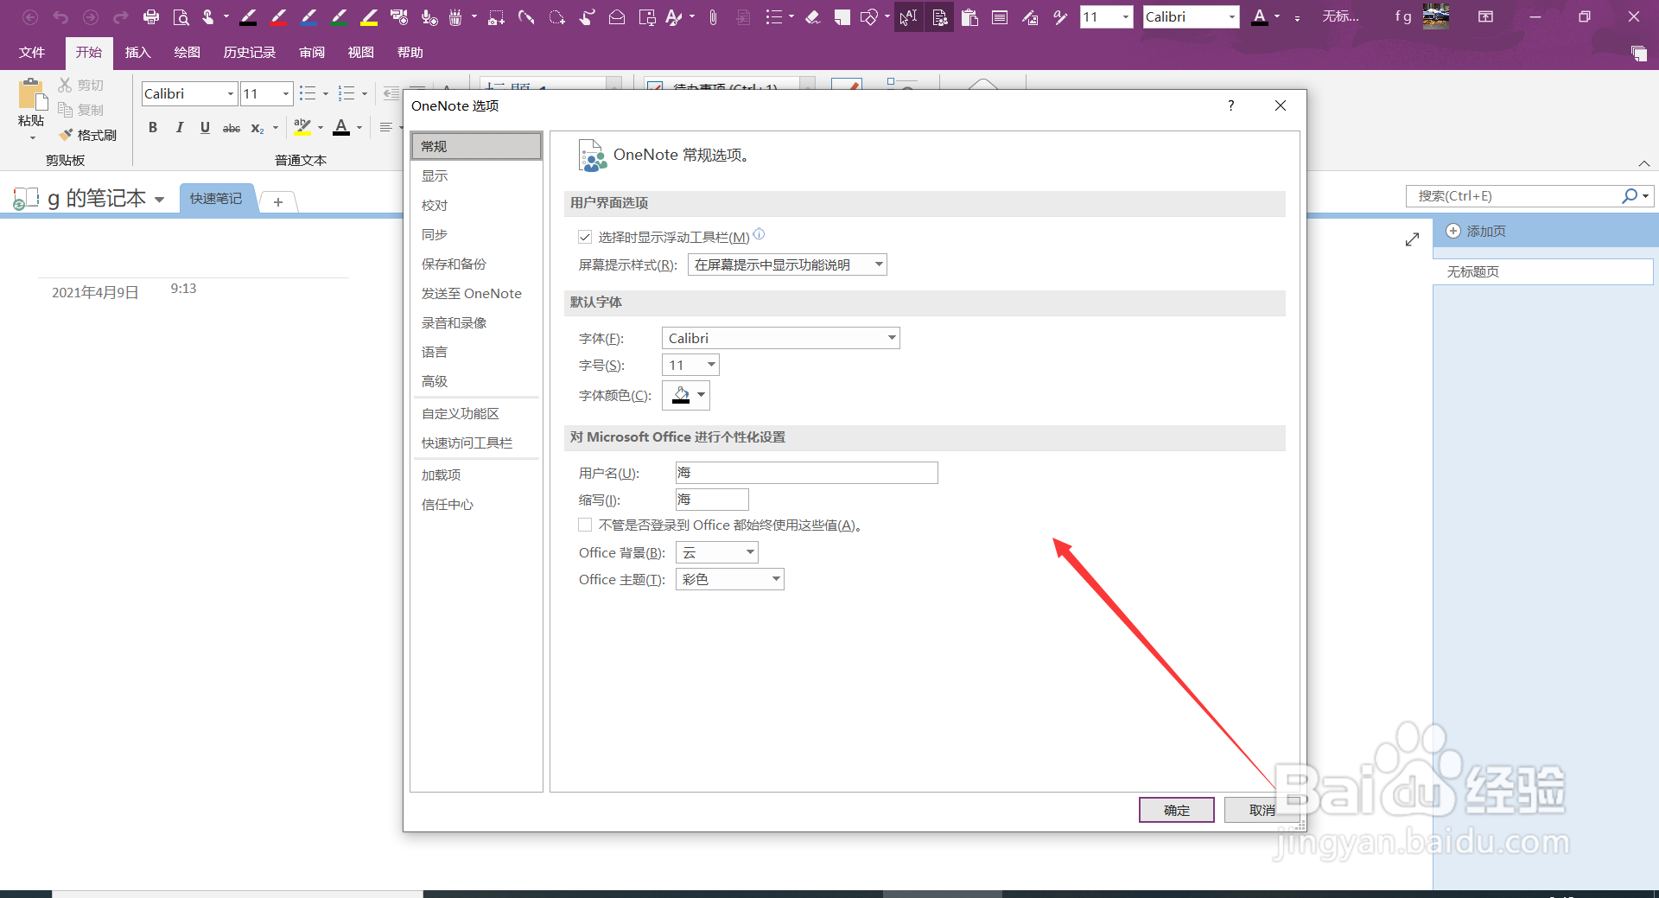Click the text highlight color swatch in ribbon

[302, 128]
